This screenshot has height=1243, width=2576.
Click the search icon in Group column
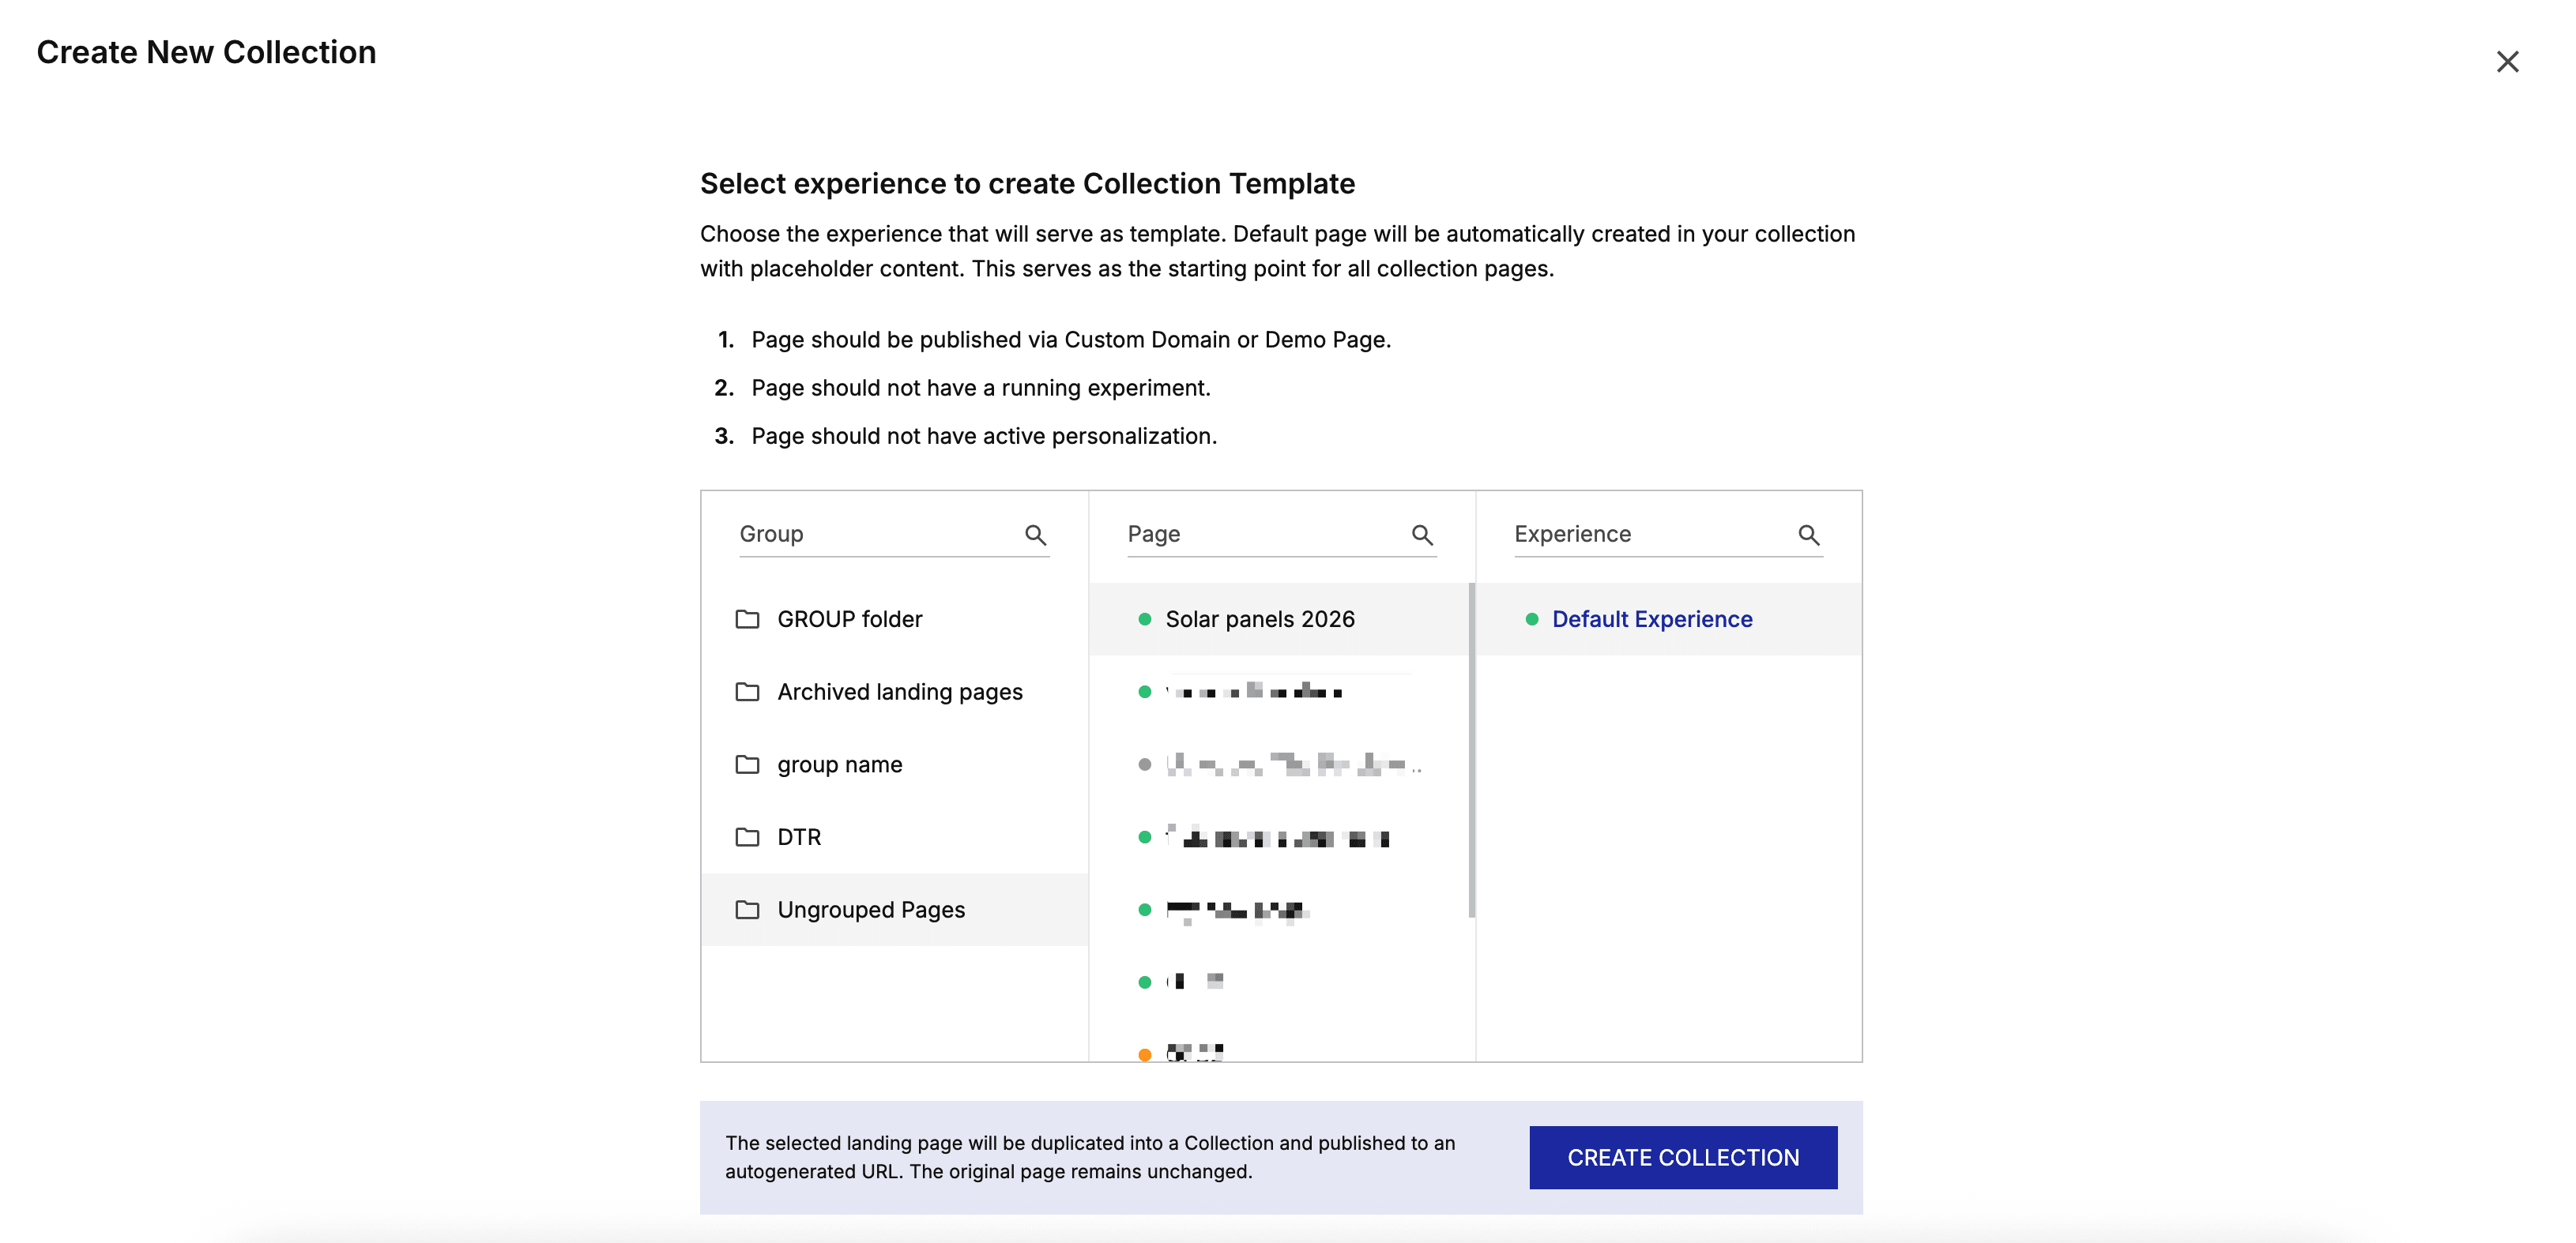1035,535
